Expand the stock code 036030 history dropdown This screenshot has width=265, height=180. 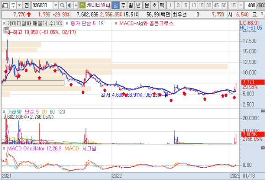click(56, 5)
